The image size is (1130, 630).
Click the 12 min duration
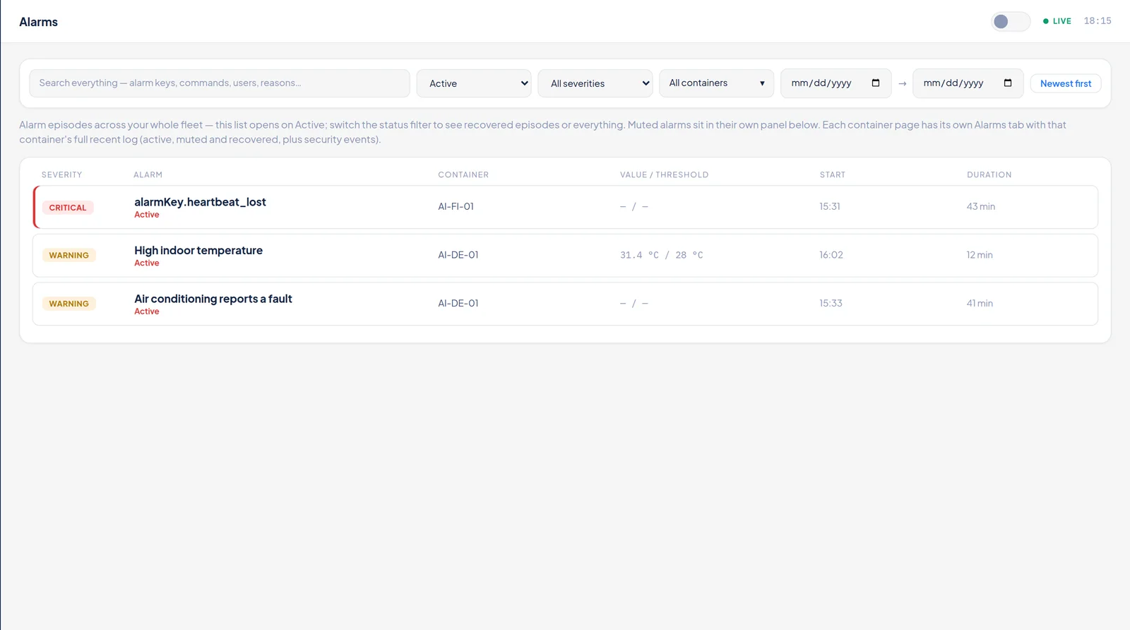980,255
